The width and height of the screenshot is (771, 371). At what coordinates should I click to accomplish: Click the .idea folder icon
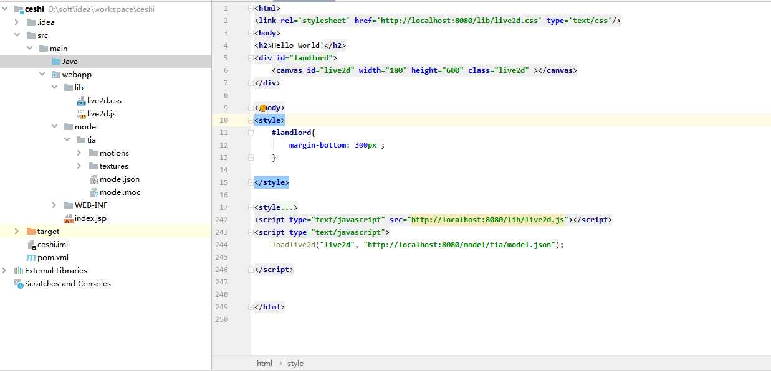31,22
